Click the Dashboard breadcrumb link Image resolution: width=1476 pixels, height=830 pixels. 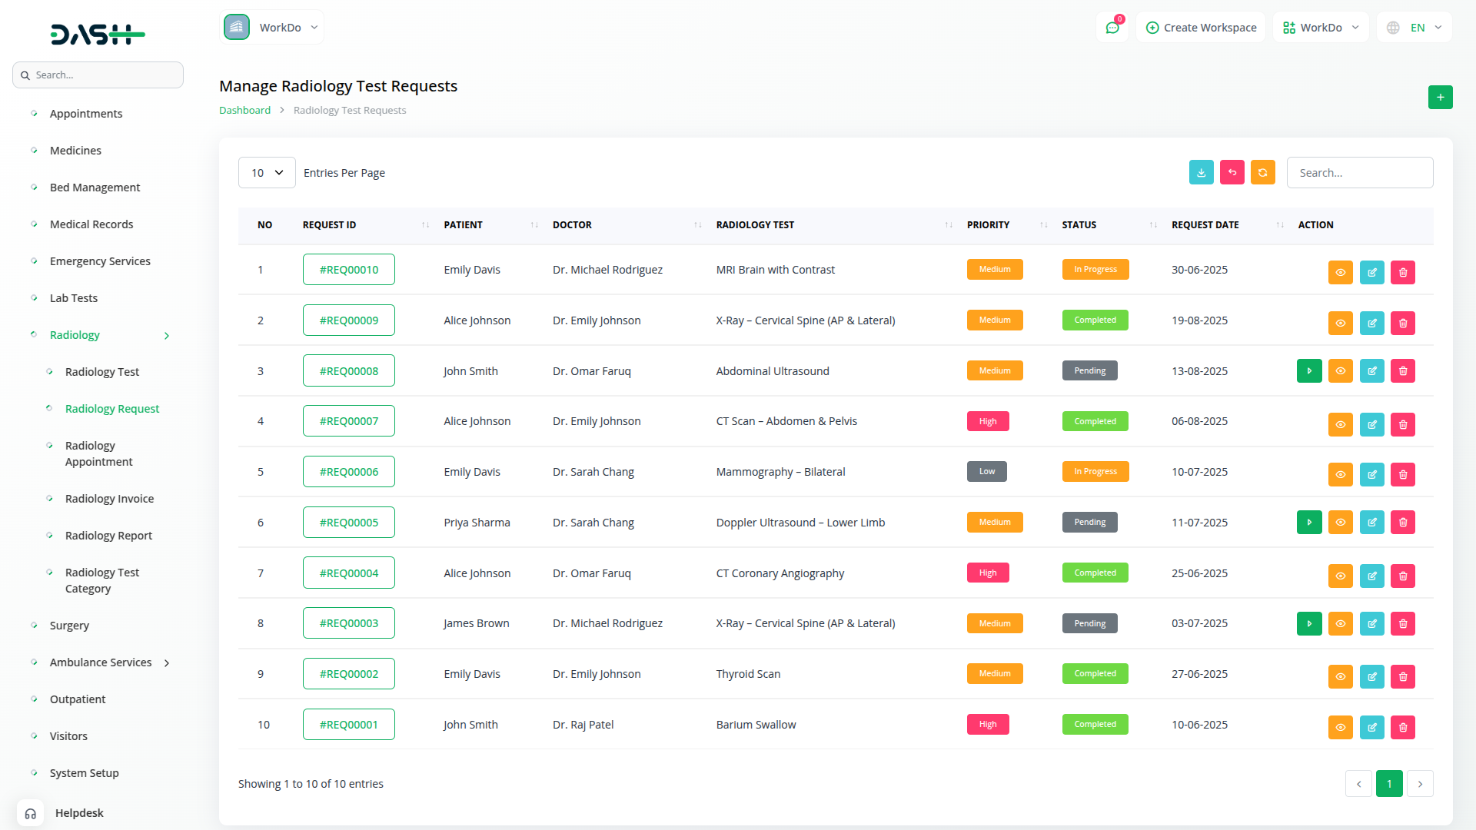point(244,111)
